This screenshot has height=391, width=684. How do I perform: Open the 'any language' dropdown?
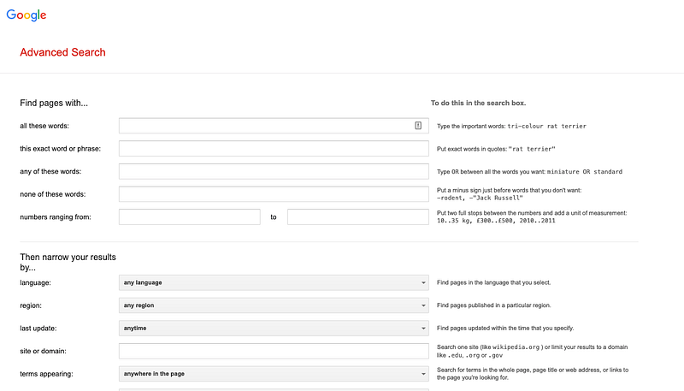pyautogui.click(x=274, y=283)
